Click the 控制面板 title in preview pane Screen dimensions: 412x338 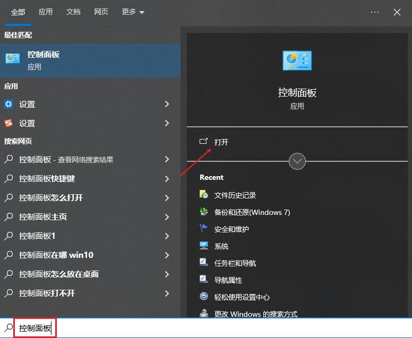pyautogui.click(x=297, y=93)
